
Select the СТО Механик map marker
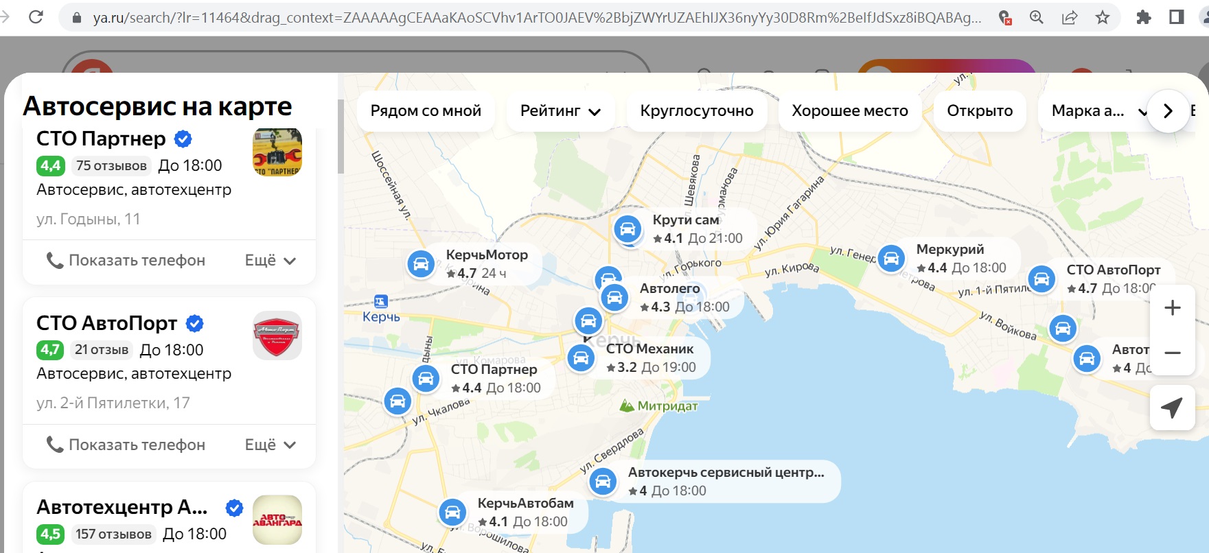[581, 358]
